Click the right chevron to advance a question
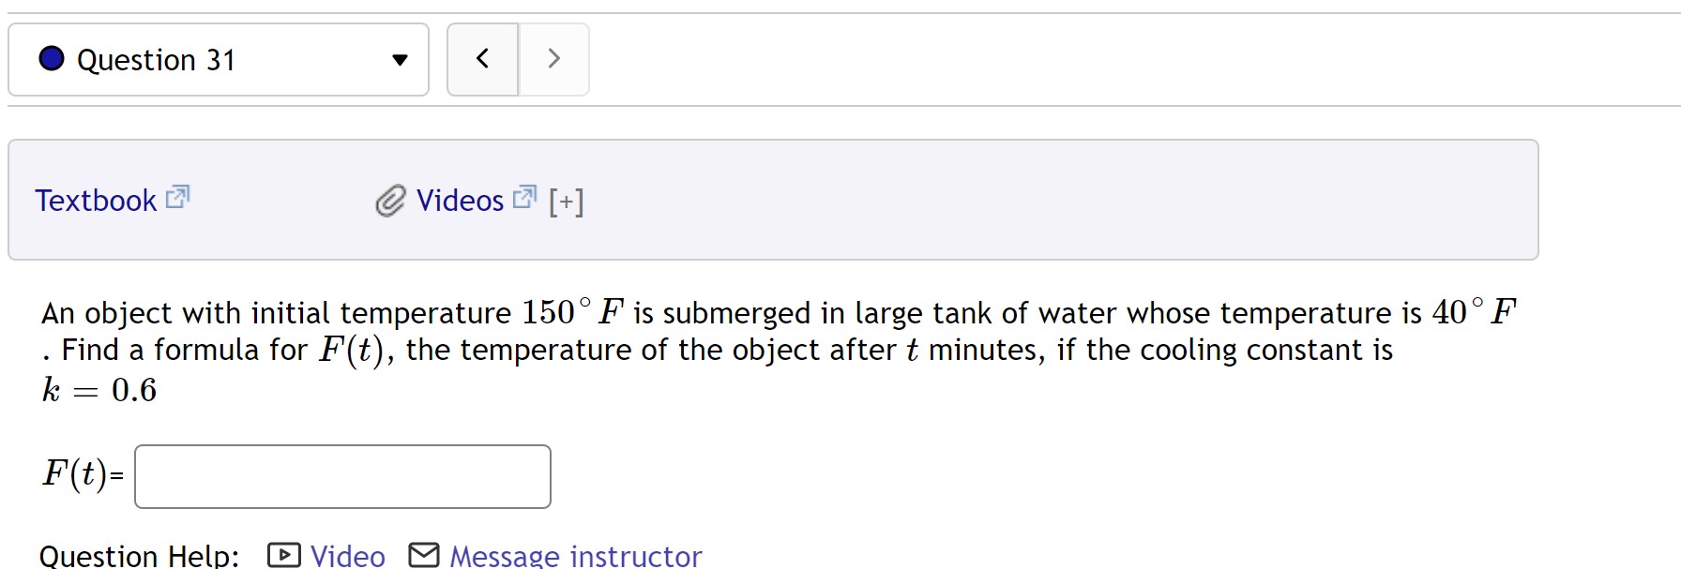This screenshot has height=569, width=1681. 553,58
